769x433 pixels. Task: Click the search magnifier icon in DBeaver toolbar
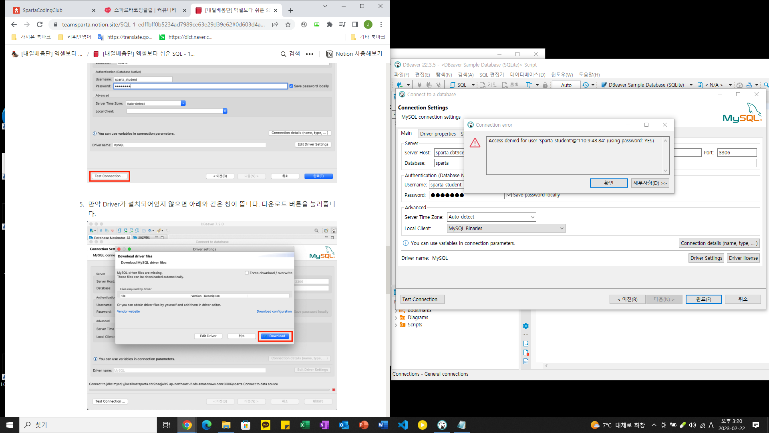point(766,85)
